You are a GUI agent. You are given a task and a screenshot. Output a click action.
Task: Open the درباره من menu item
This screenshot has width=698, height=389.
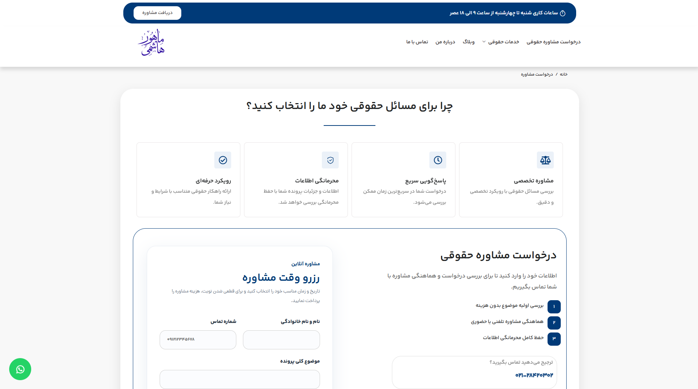(445, 42)
